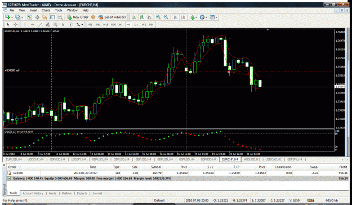Toggle Expert Advisors on or off
The height and width of the screenshot is (205, 352).
[112, 17]
